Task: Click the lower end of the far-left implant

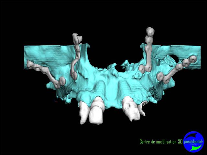Action: pyautogui.click(x=61, y=81)
